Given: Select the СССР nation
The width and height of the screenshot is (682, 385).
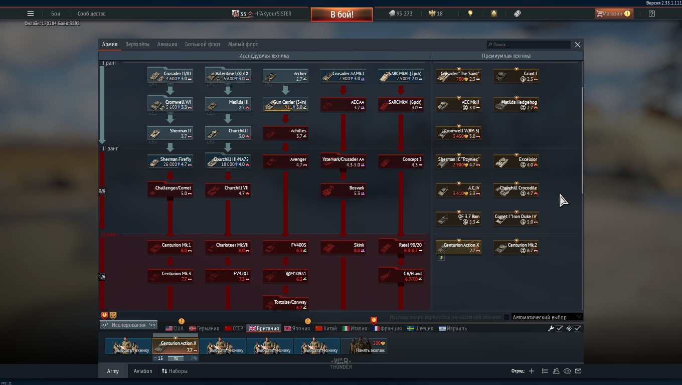Looking at the screenshot, I should [x=234, y=328].
